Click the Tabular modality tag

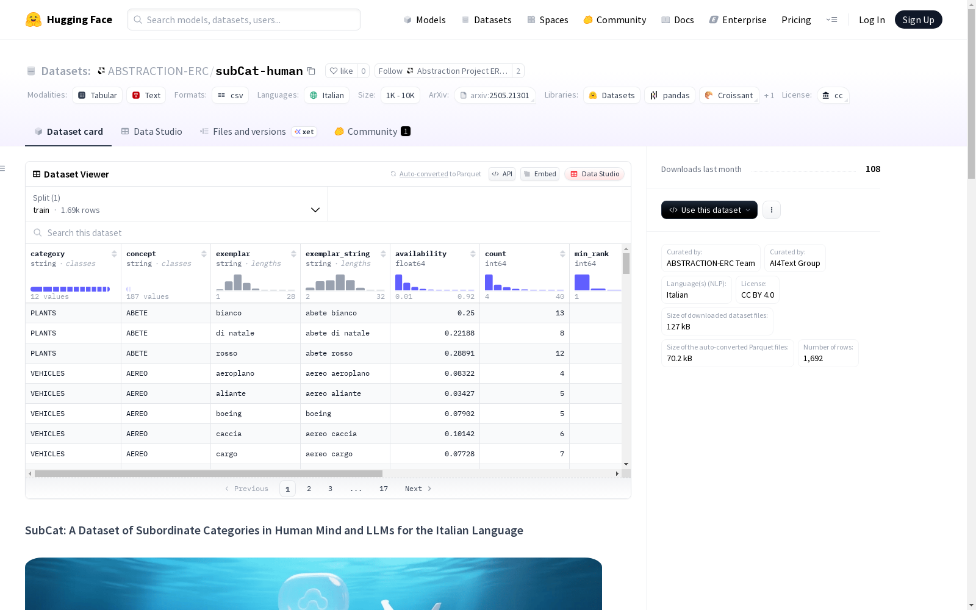[98, 95]
